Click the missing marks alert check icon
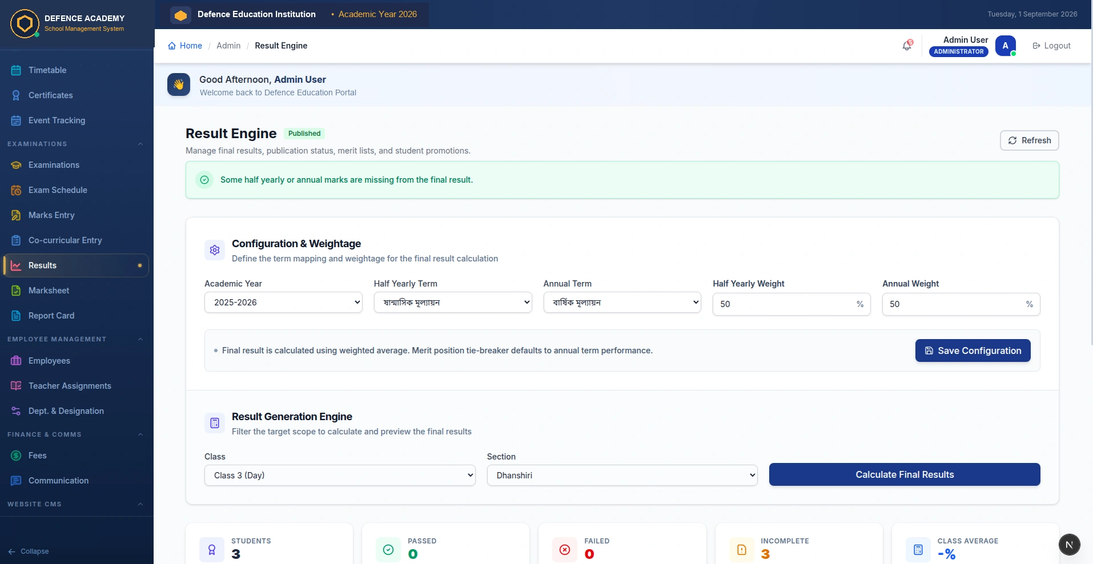 point(204,180)
